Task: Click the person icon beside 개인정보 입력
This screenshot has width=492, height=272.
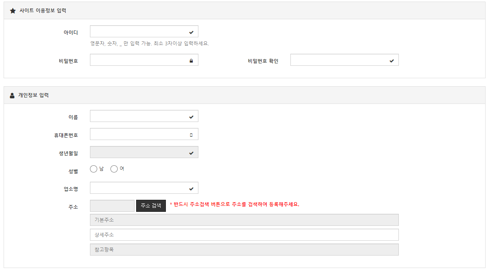Action: [x=12, y=95]
